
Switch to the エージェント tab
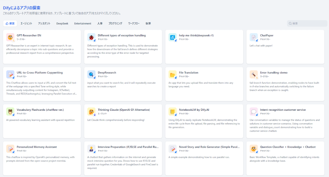click(26, 23)
